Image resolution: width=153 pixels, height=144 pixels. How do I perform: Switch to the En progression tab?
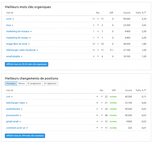click(35, 83)
